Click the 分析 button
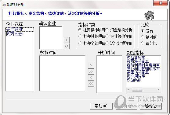 (127, 106)
